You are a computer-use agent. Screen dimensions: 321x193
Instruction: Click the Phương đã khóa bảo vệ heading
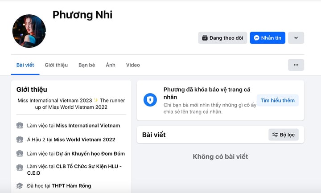point(207,93)
